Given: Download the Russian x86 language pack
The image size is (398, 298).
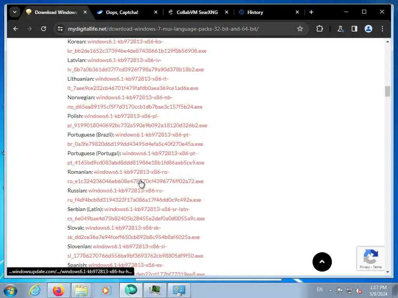Looking at the screenshot, I should click(x=134, y=195).
